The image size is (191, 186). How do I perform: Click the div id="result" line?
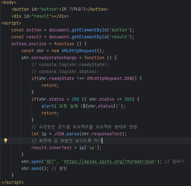[40, 16]
